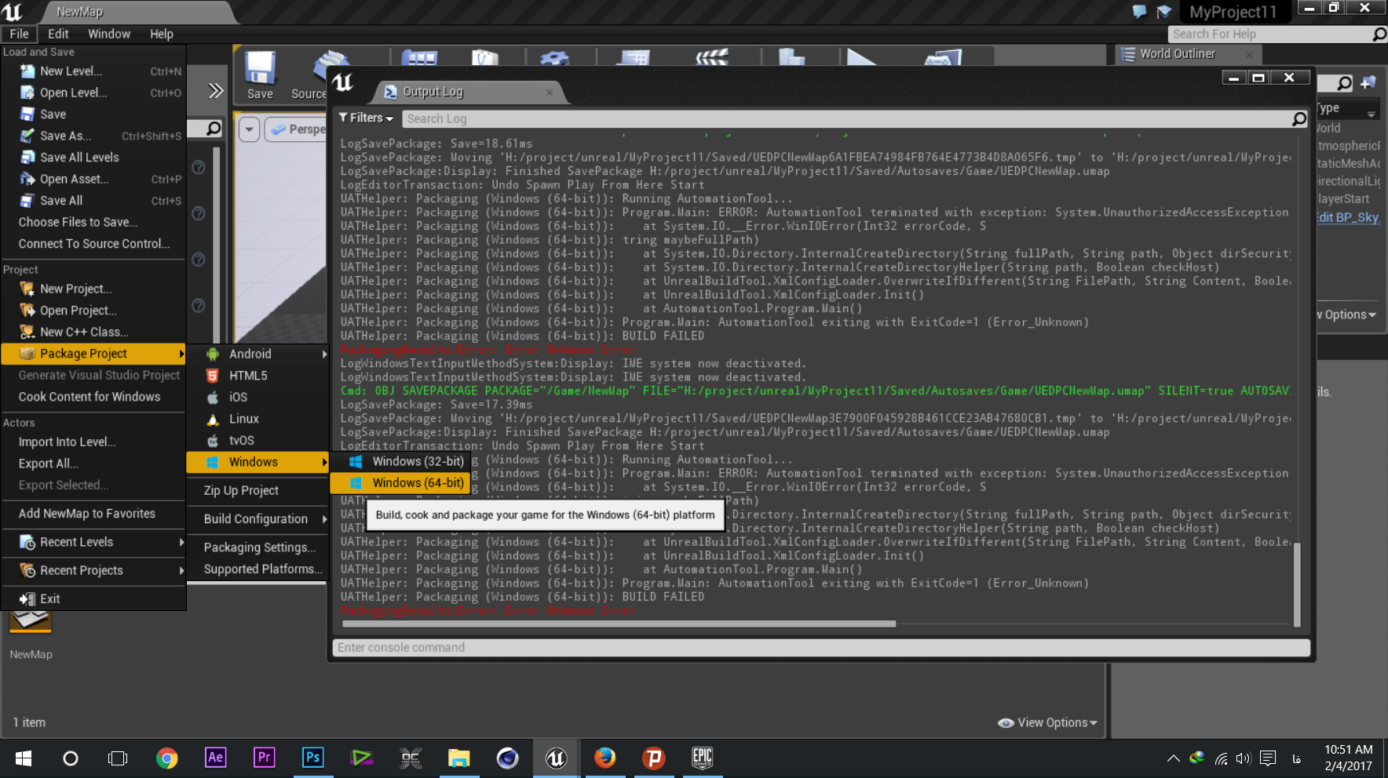1388x778 pixels.
Task: Select Open Asset menu entry
Action: 93,179
